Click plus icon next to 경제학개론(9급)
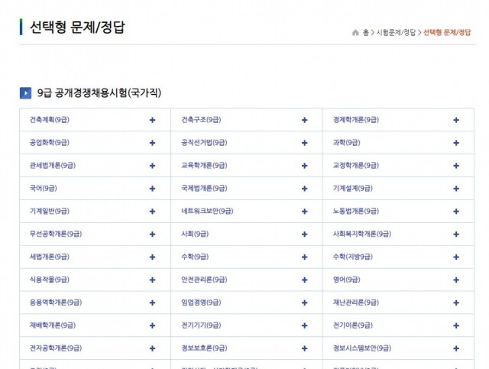Viewport: 489px width, 369px height. point(456,120)
